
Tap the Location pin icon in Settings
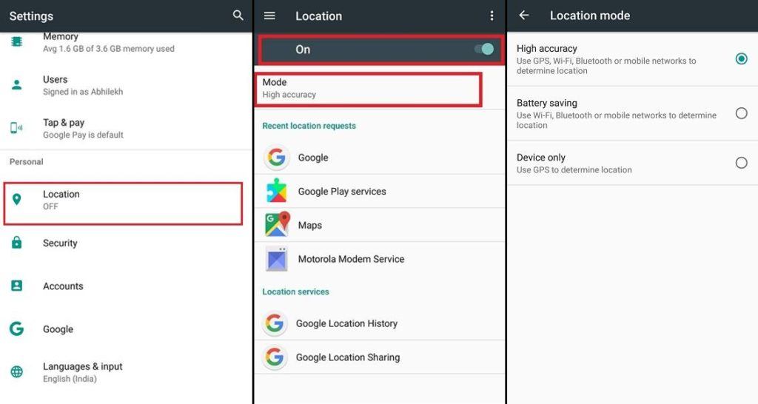point(17,200)
